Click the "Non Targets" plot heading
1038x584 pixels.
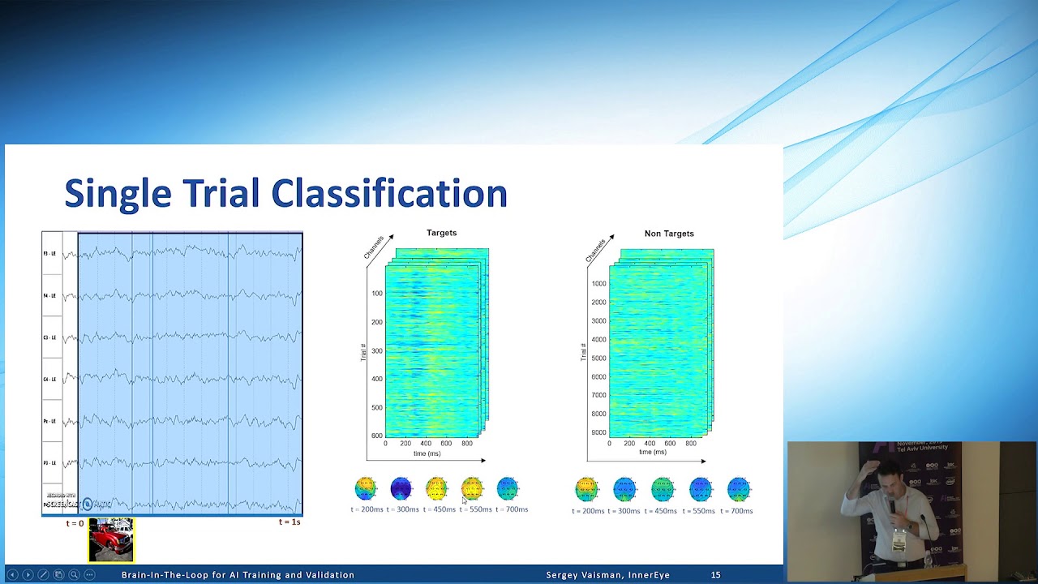(x=669, y=234)
